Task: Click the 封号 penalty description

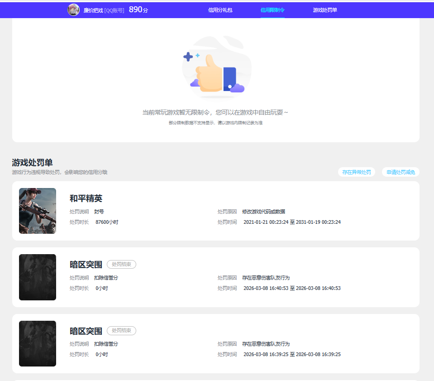Action: tap(99, 212)
